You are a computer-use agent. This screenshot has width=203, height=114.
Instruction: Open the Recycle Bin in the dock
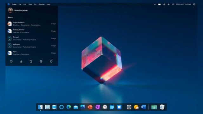tap(162, 107)
